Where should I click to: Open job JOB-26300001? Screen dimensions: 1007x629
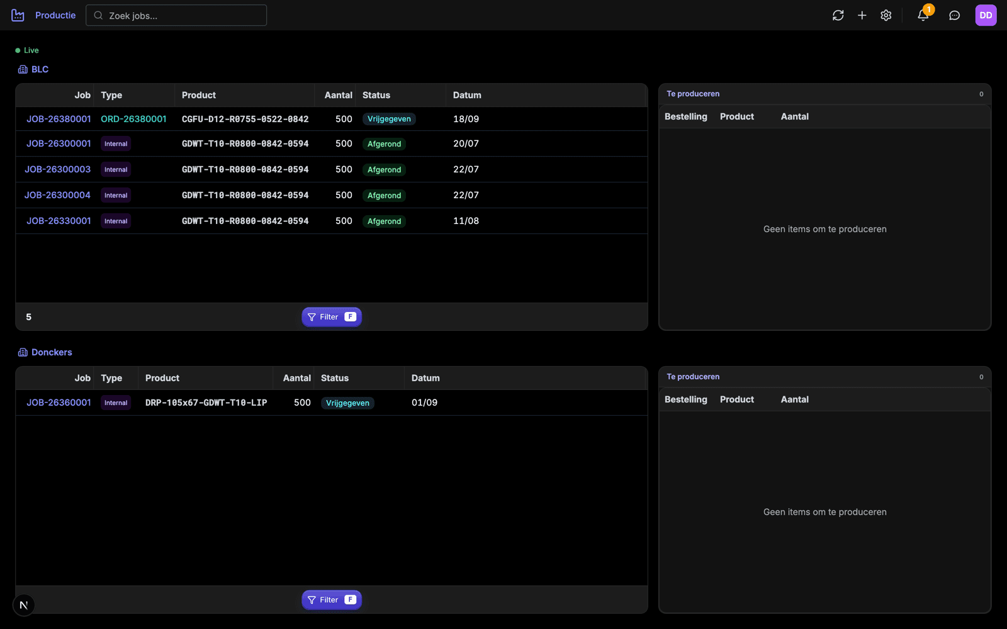59,143
